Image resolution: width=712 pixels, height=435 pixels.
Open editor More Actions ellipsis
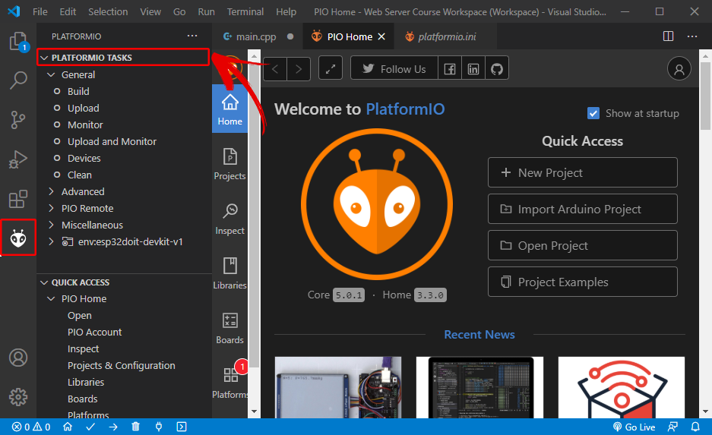coord(692,36)
